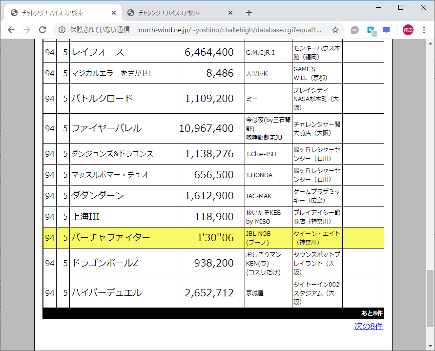Click player name G.M.C]R-I
This screenshot has width=435, height=351.
(x=260, y=52)
